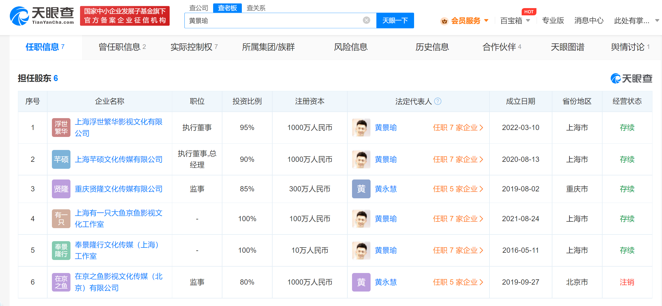Open the 此处有掌... account dropdown
The width and height of the screenshot is (662, 306).
tap(636, 21)
